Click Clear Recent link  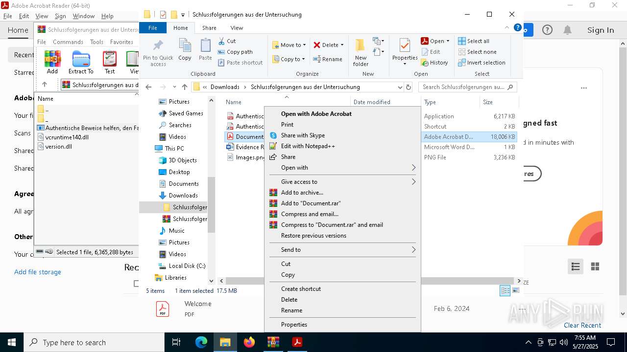[x=582, y=325]
